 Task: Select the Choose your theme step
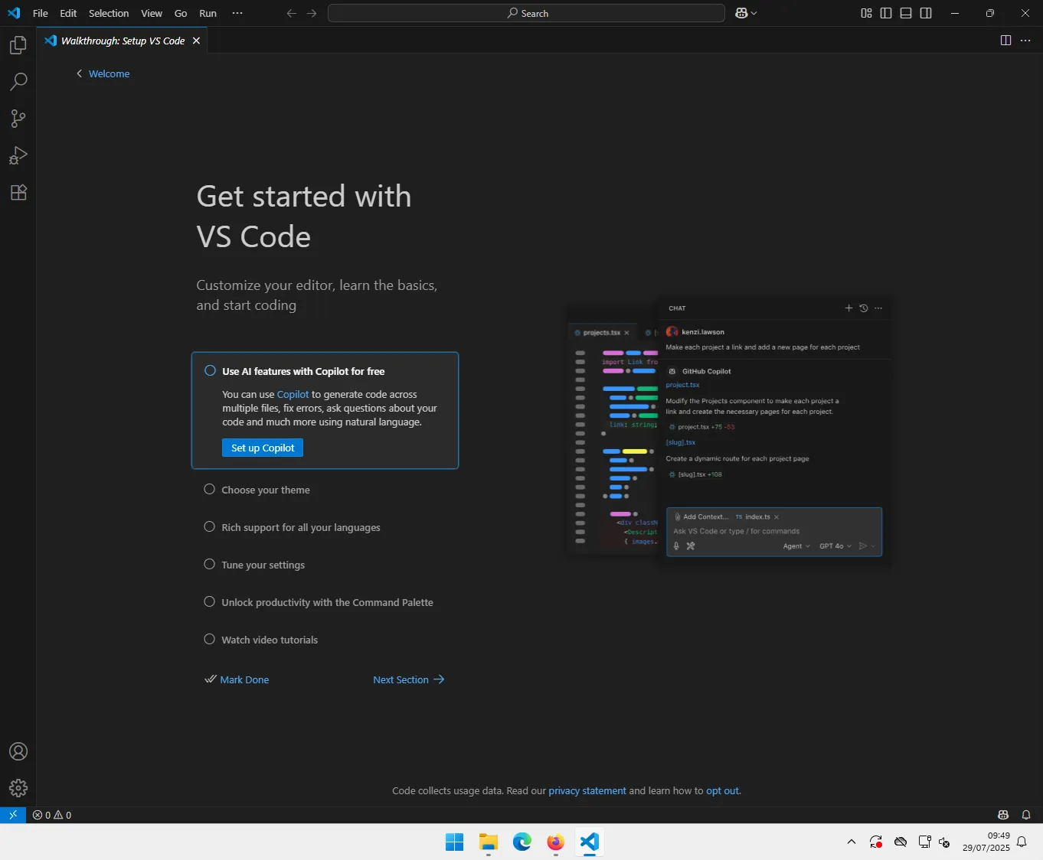[x=266, y=490]
